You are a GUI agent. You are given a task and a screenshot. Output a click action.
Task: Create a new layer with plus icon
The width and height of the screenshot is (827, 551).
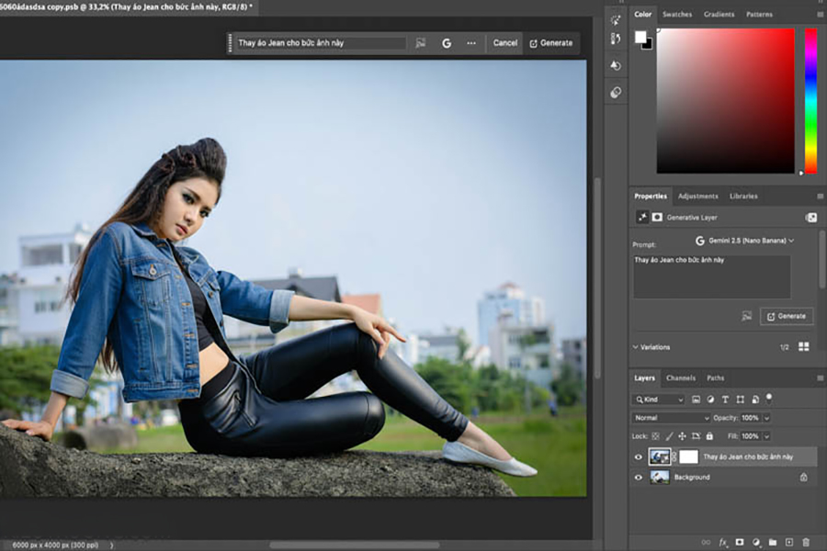coord(789,543)
